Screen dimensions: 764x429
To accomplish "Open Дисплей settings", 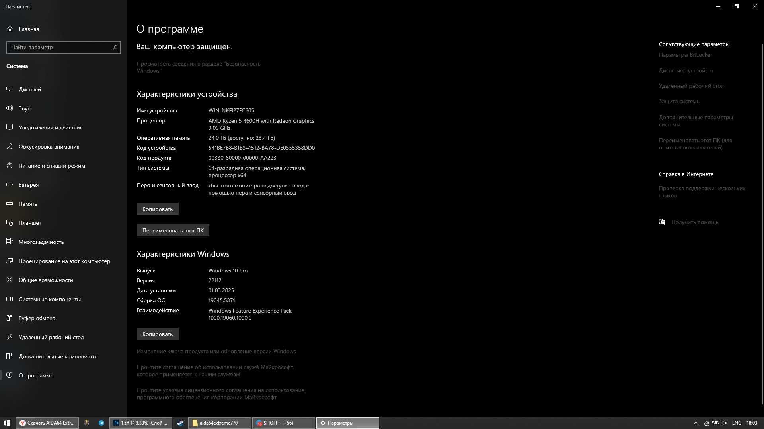I will tap(64, 89).
